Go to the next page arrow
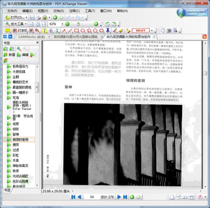Image resolution: width=210 pixels, height=208 pixels. click(x=119, y=197)
